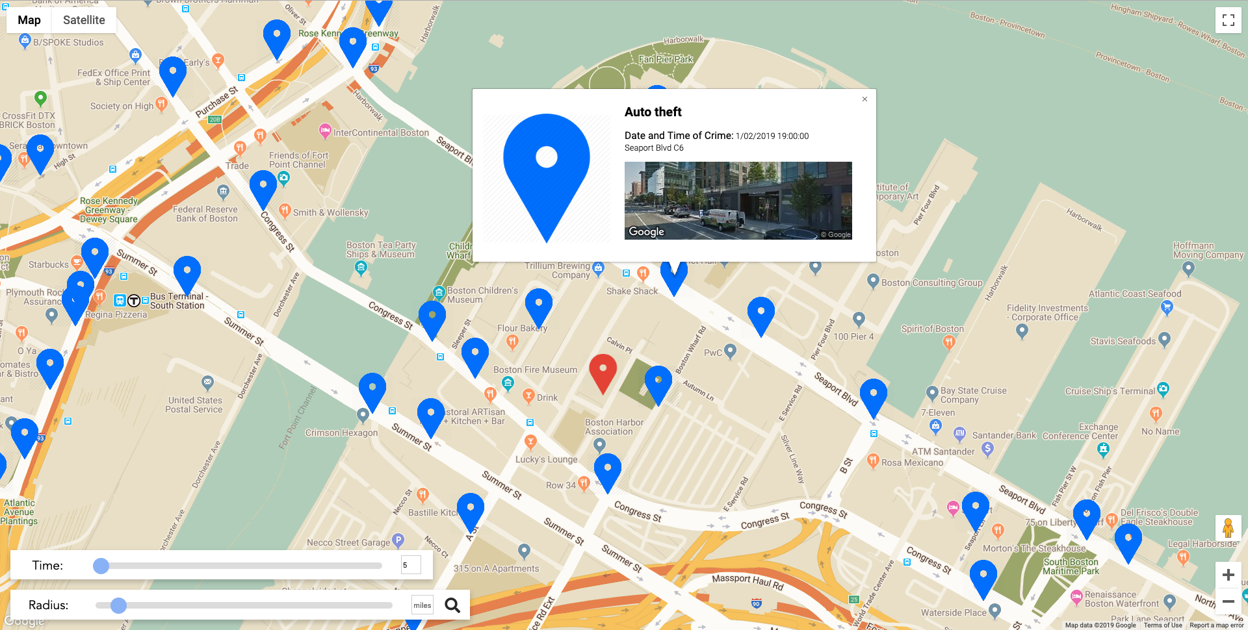Click the blue marker above Crimson Hexagon
The image size is (1248, 630).
coord(372,392)
